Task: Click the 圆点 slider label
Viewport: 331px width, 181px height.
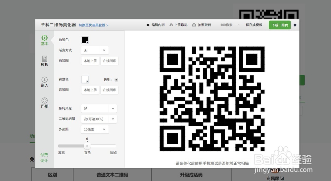Action: [x=113, y=153]
